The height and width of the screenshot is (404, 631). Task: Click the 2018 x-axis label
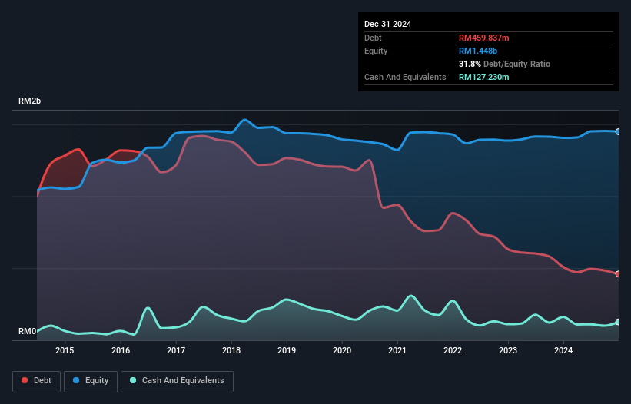(231, 350)
